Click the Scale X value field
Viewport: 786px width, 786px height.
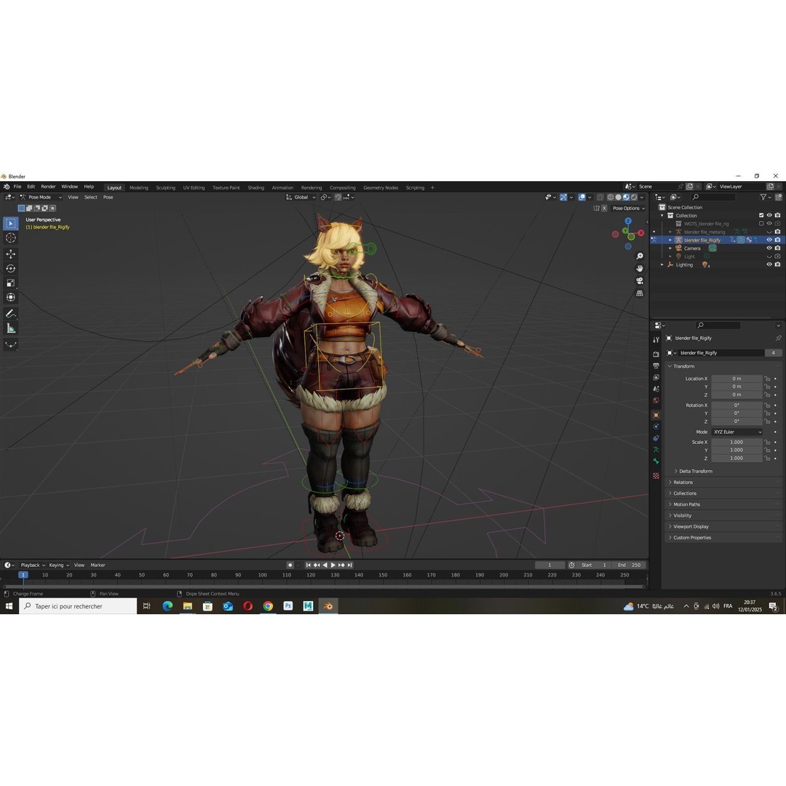(737, 442)
